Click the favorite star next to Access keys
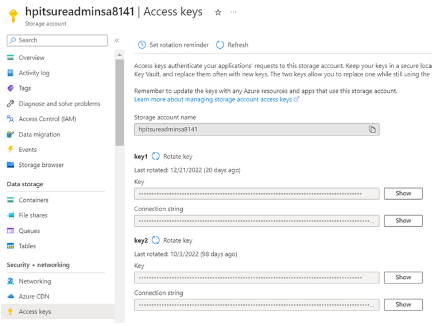 pos(217,12)
